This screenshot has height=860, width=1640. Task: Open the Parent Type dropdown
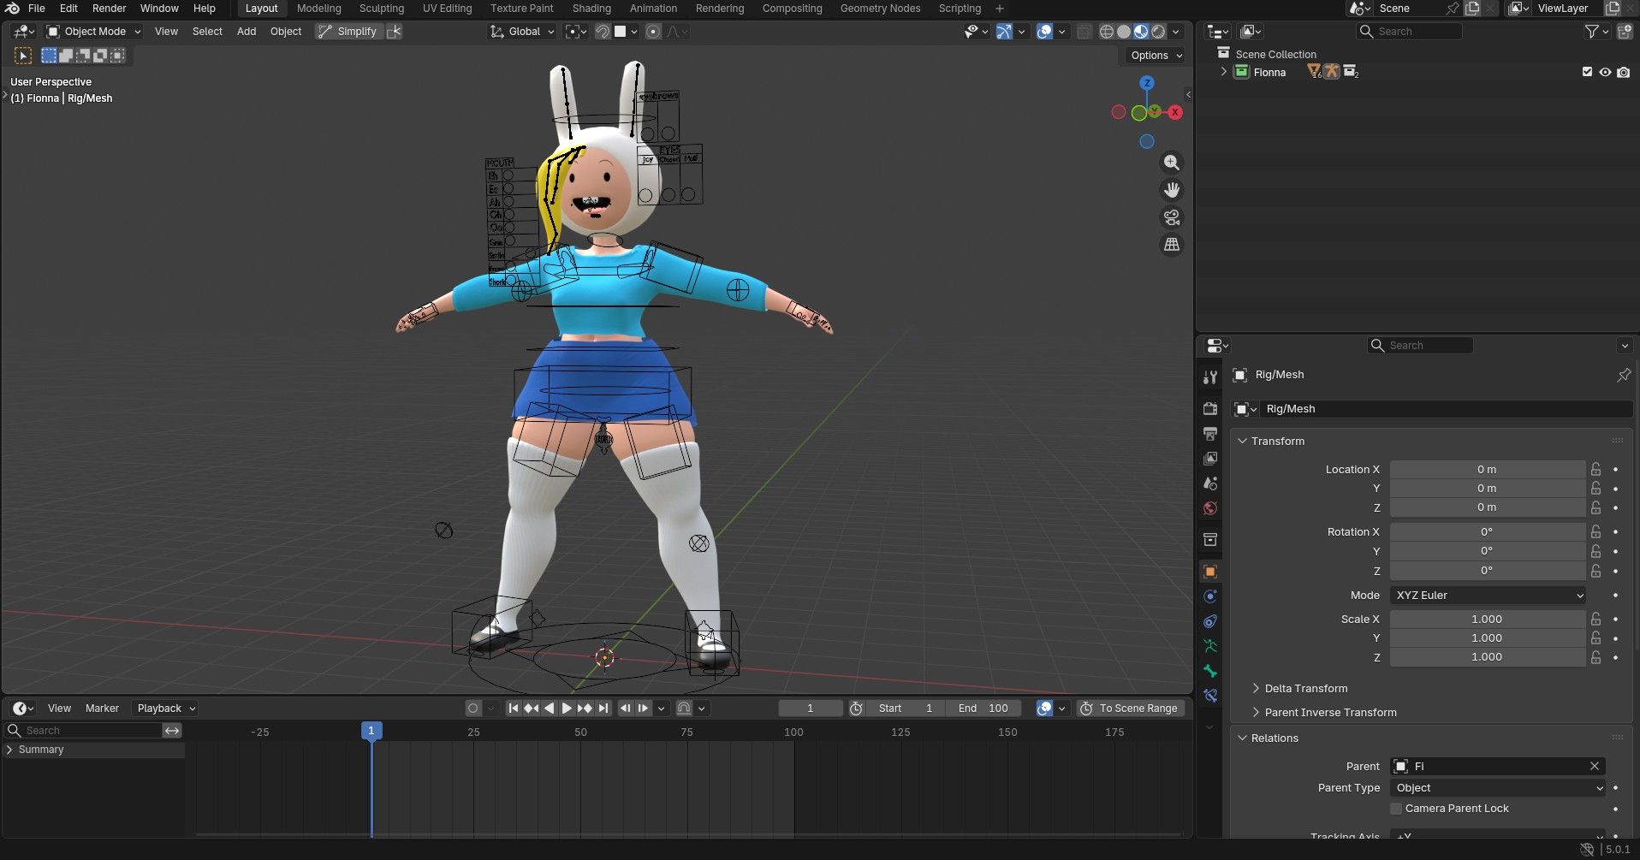(1498, 788)
